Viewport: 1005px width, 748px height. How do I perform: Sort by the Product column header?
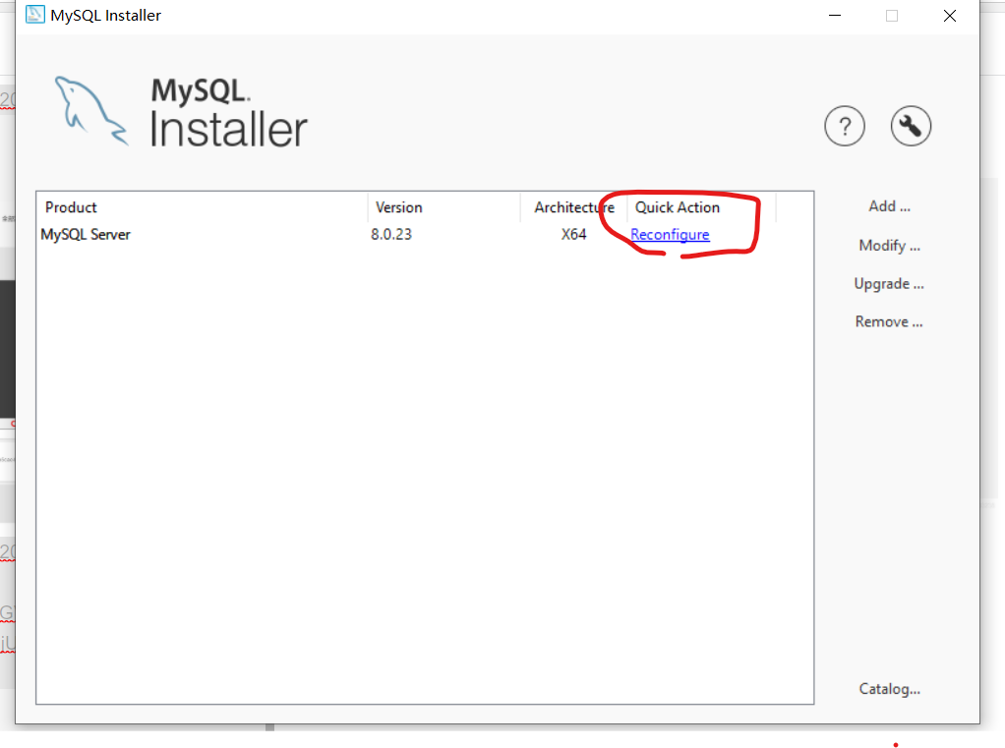(x=203, y=207)
